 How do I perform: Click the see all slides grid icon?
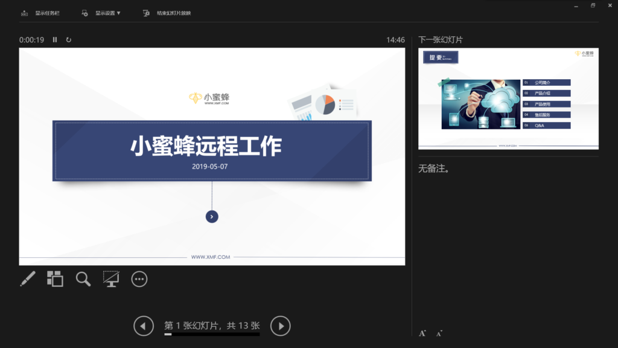55,279
